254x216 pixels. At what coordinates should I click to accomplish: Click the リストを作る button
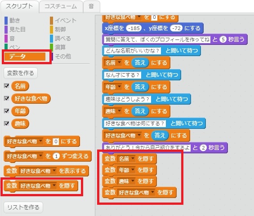click(23, 207)
